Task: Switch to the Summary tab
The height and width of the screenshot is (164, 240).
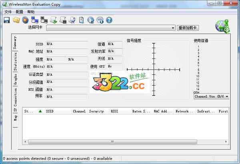Action: coord(15,43)
